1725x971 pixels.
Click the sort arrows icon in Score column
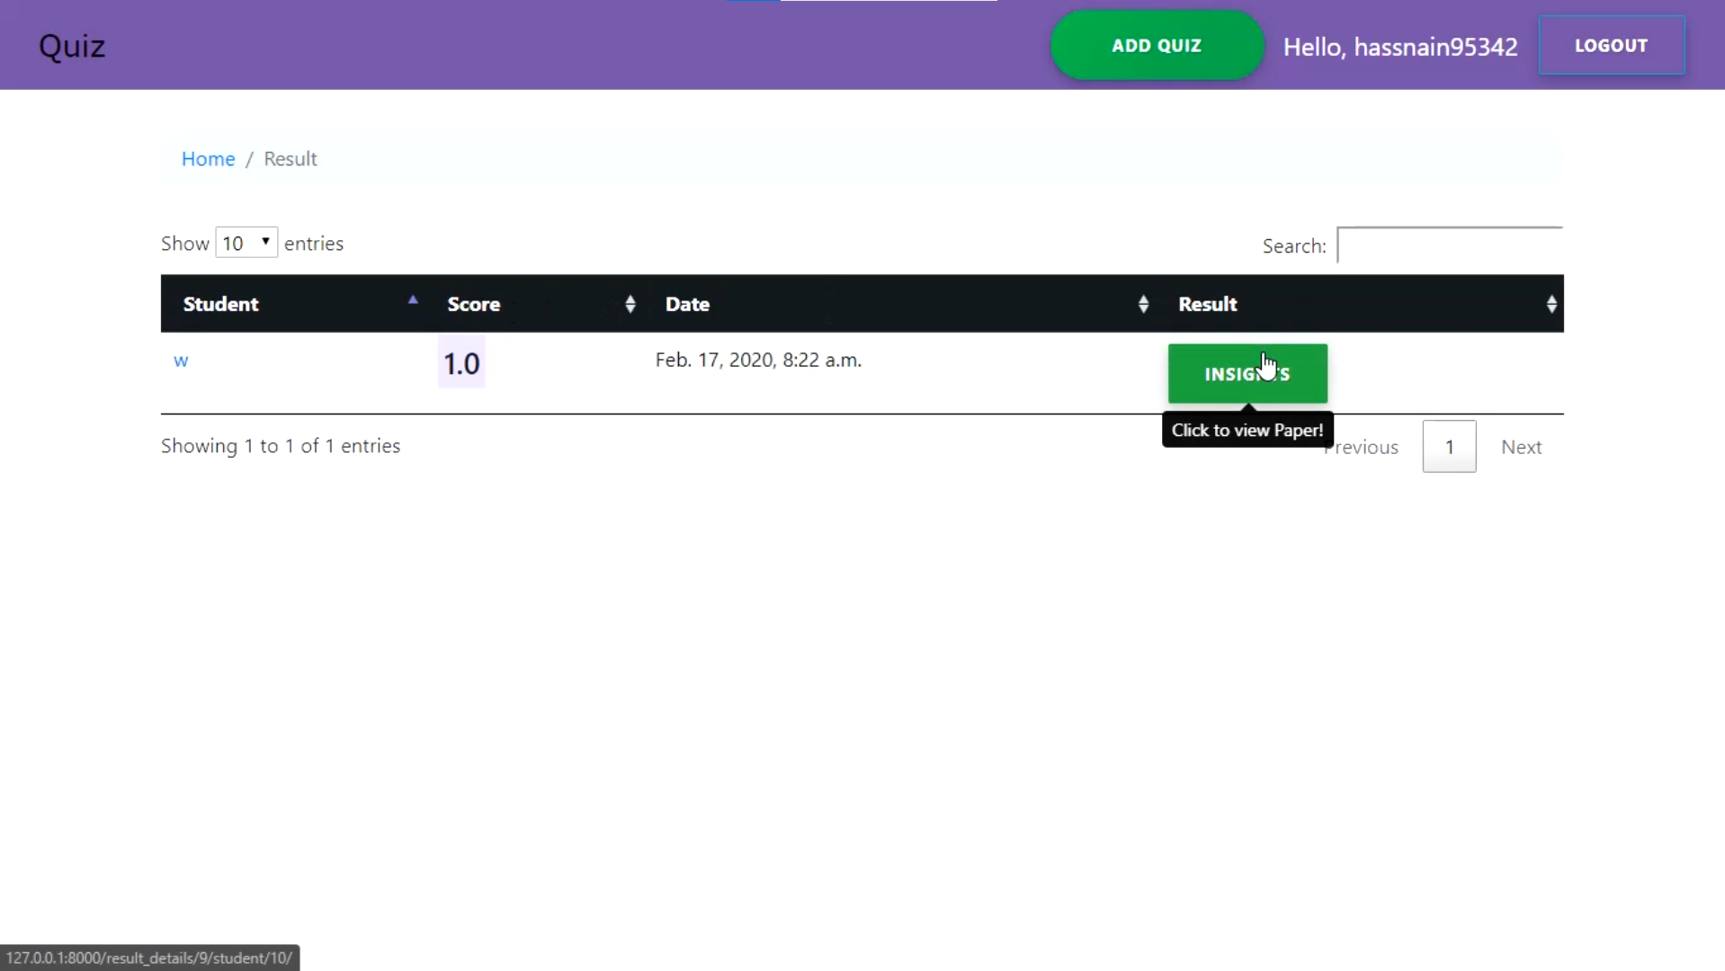[630, 304]
